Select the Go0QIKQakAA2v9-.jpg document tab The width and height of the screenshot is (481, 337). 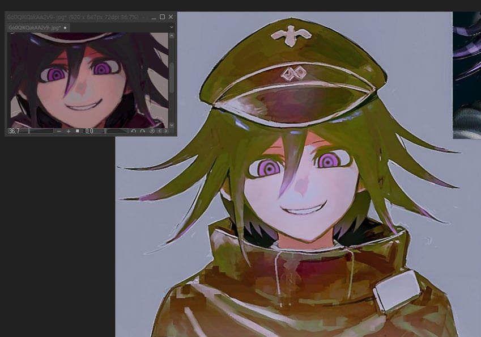pyautogui.click(x=38, y=28)
